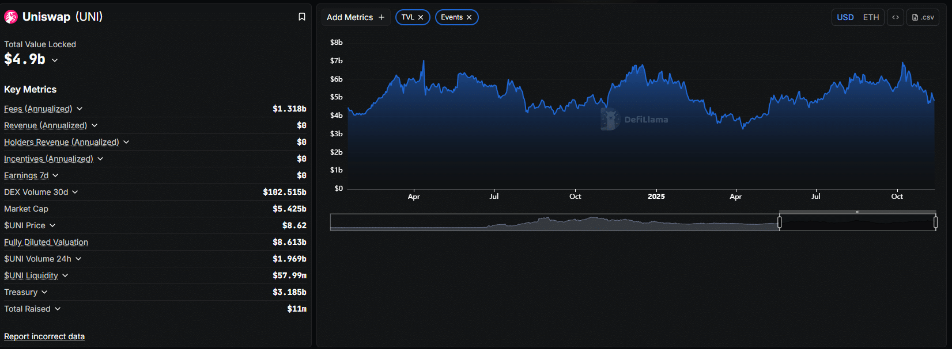
Task: Switch chart denomination to USD
Action: pyautogui.click(x=845, y=17)
